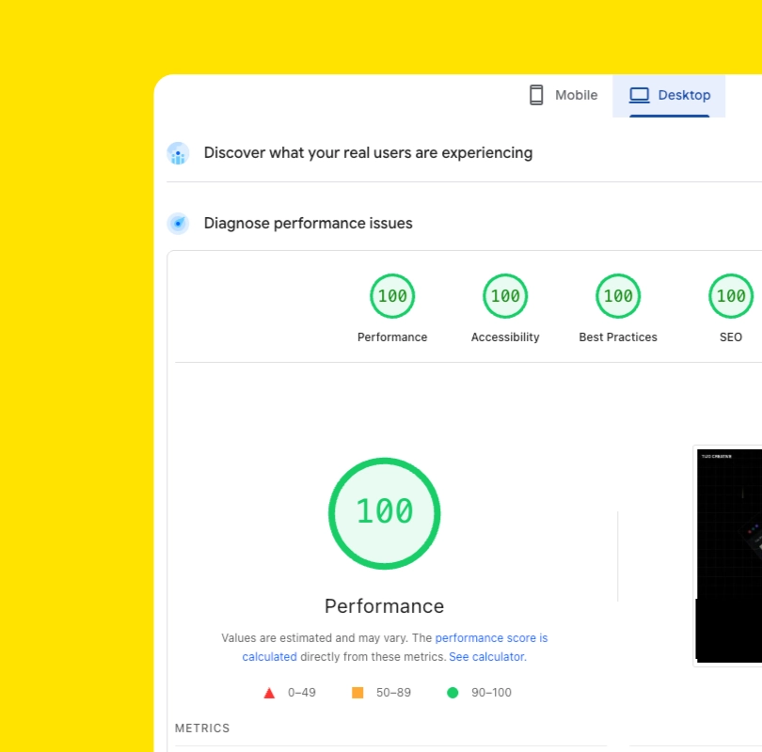The width and height of the screenshot is (762, 752).
Task: Click the diagnose performance radar icon
Action: pos(178,224)
